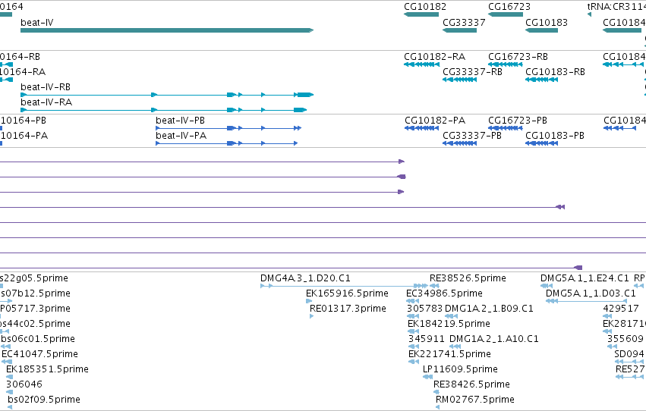Screen dimensions: 646x411
Task: Select the EK185351.5prime EST
Action: point(9,377)
